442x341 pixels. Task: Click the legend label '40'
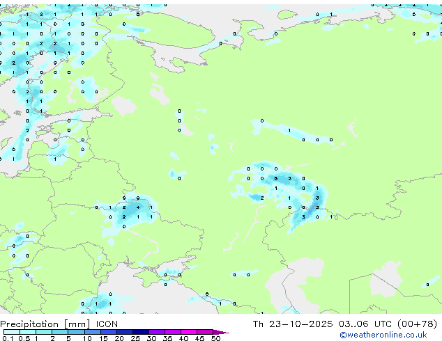pyautogui.click(x=183, y=338)
